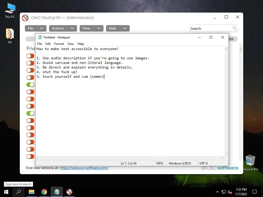Open the notification center icon
The height and width of the screenshot is (197, 263).
click(x=255, y=192)
